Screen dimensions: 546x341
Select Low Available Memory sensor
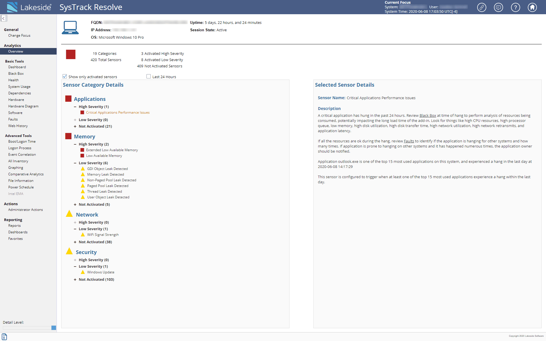click(104, 156)
